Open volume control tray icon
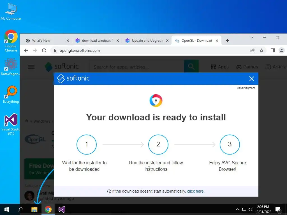 (x=251, y=209)
